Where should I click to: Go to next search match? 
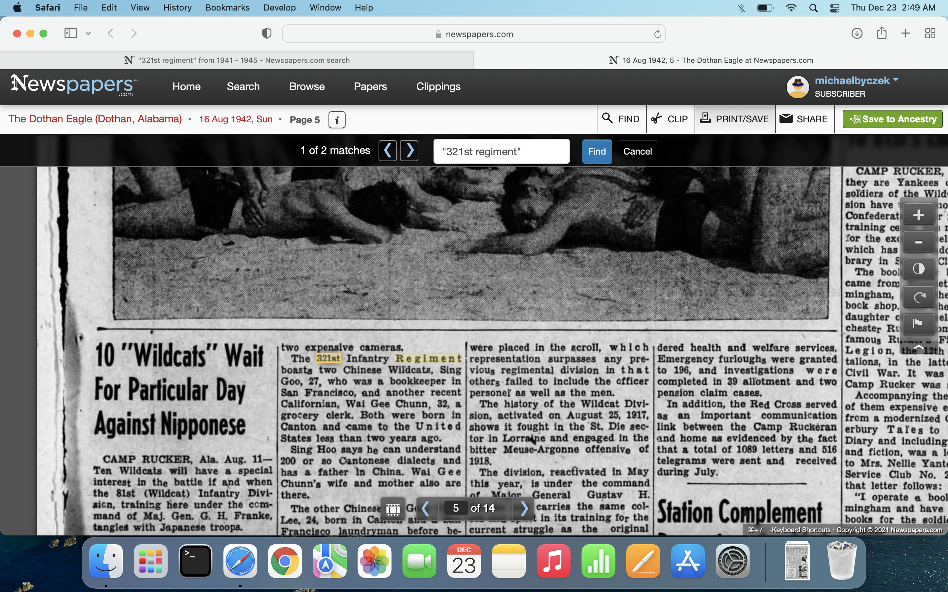coord(409,151)
